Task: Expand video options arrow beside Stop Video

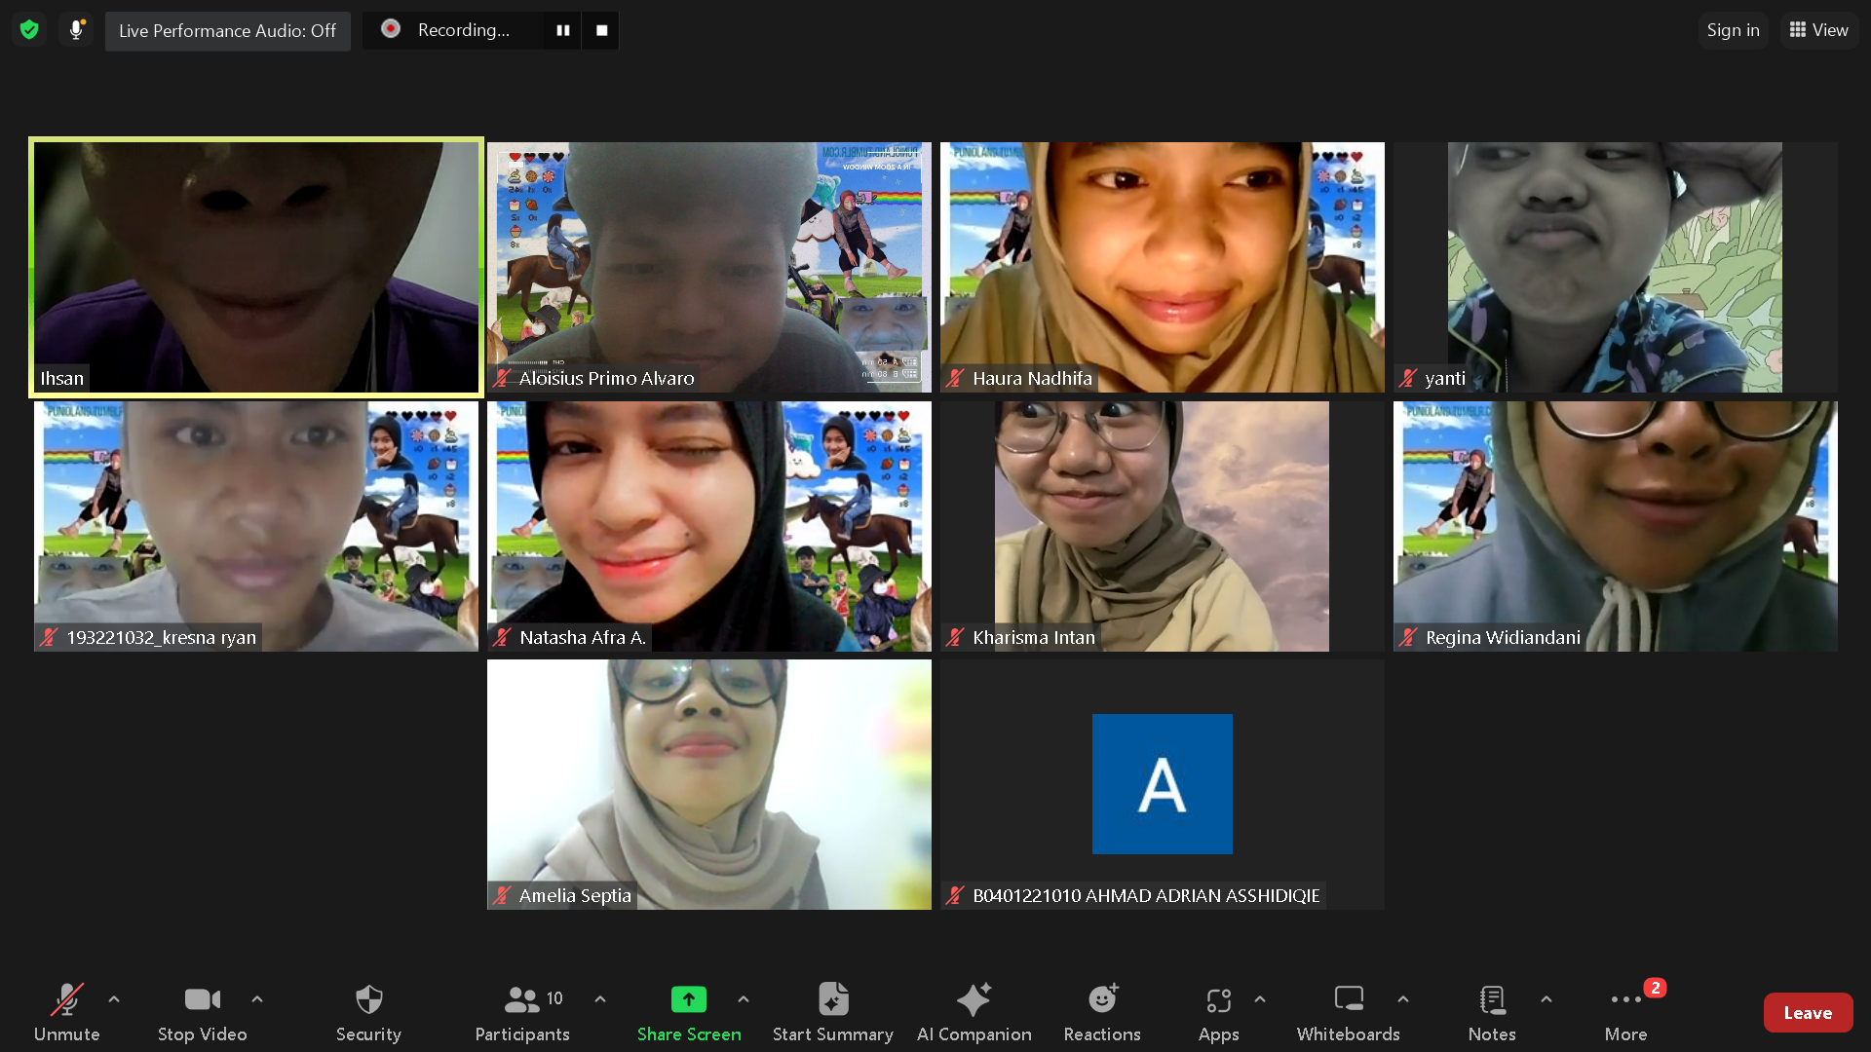Action: click(257, 999)
